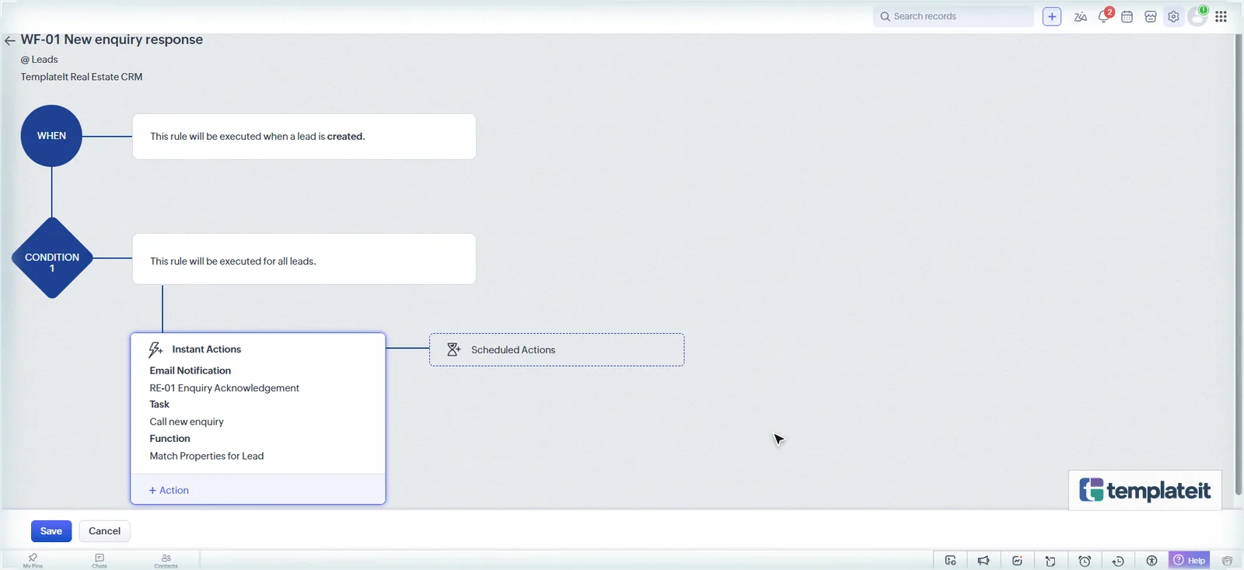
Task: Click the hourglass Scheduled Actions icon
Action: (454, 349)
